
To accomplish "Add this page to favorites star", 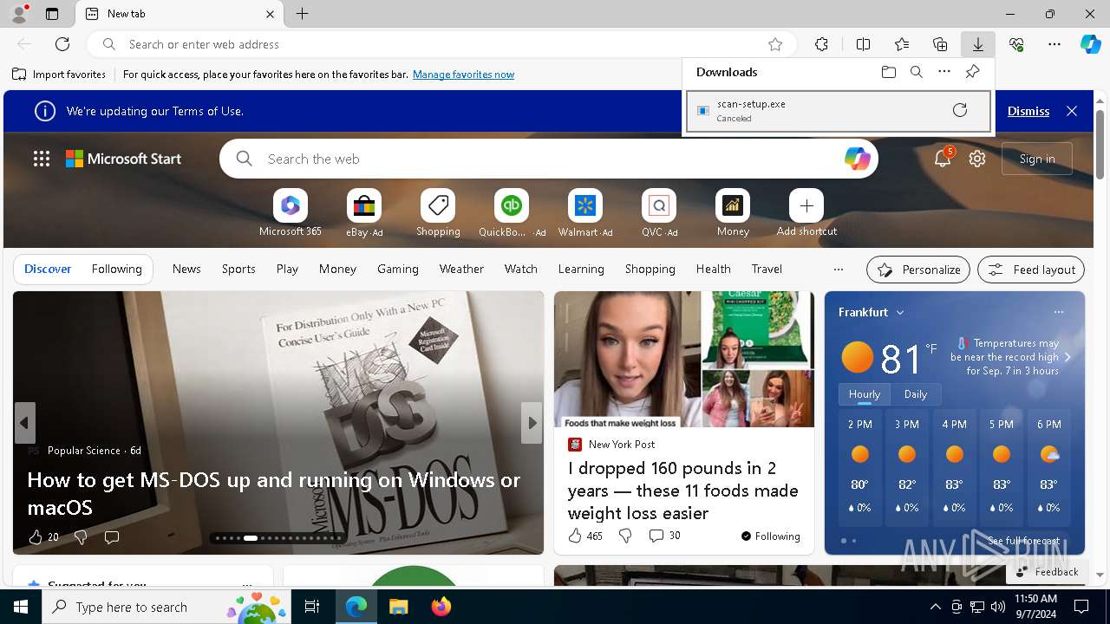I will coord(775,44).
